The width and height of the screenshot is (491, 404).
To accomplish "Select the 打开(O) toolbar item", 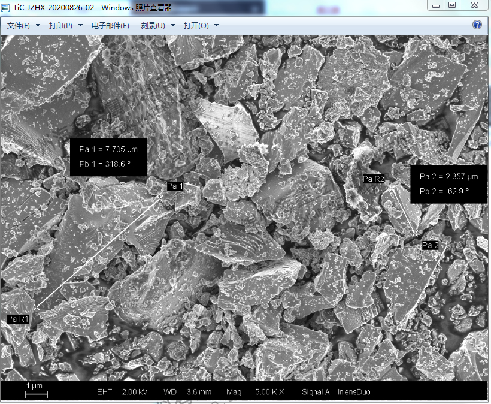I will pyautogui.click(x=196, y=26).
